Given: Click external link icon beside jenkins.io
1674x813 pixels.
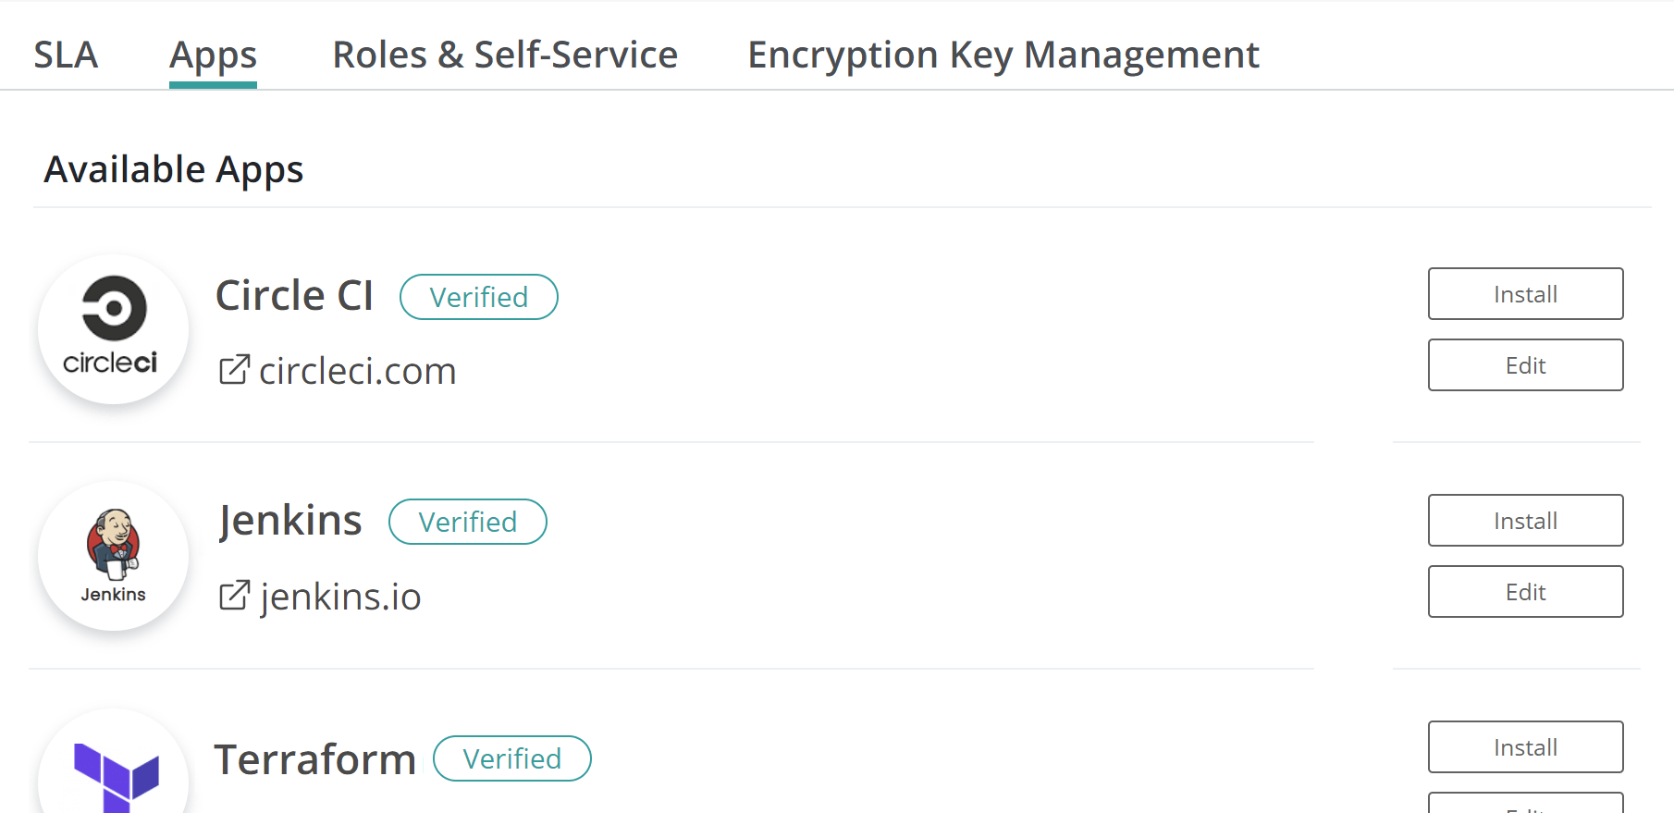Looking at the screenshot, I should pyautogui.click(x=234, y=596).
